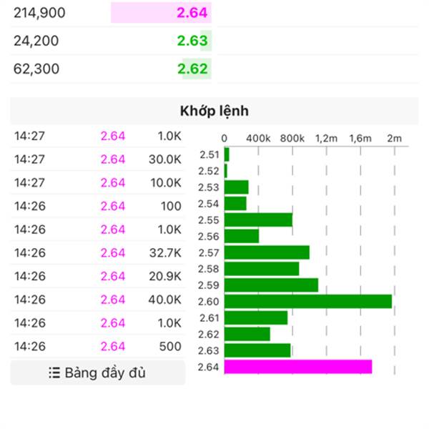Open the Bảng đầy đủ full table
429x429 pixels.
(x=98, y=373)
